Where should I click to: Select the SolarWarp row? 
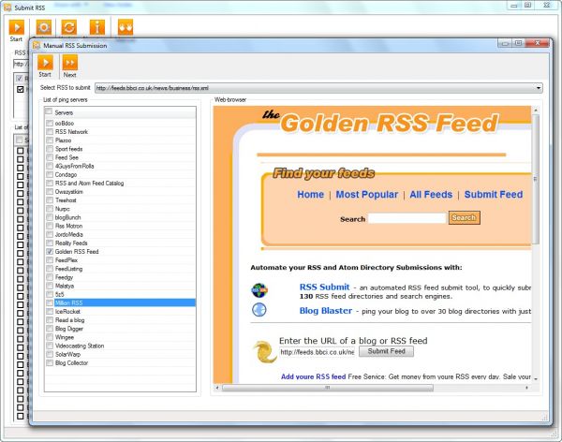[x=121, y=354]
